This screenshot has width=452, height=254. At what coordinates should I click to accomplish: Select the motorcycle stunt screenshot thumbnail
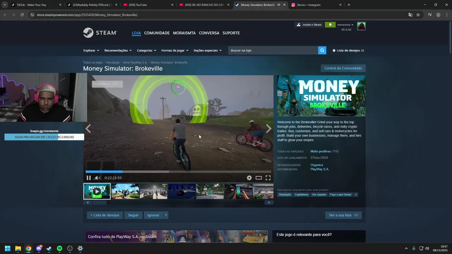(x=125, y=191)
